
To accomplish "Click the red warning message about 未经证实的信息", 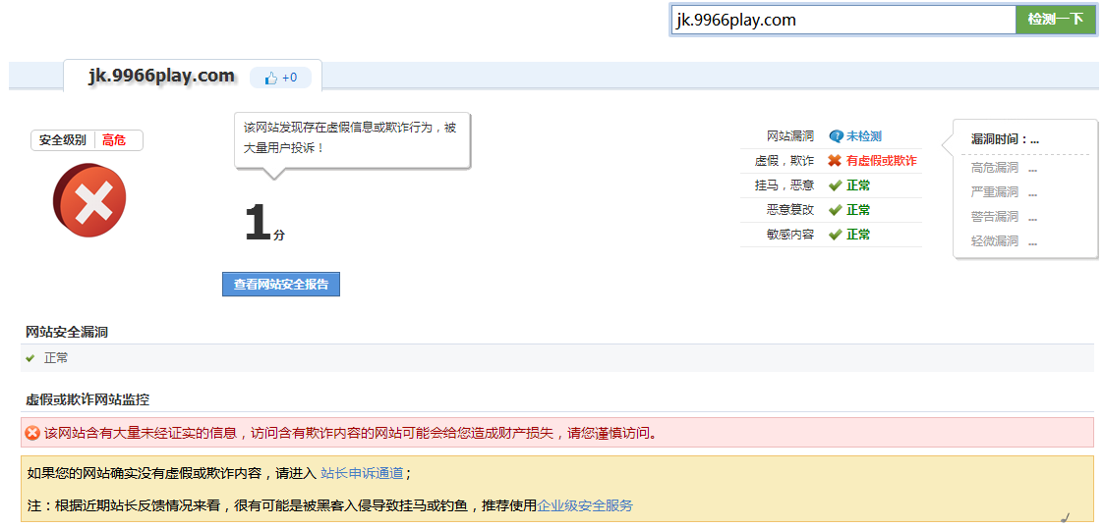I will click(351, 433).
